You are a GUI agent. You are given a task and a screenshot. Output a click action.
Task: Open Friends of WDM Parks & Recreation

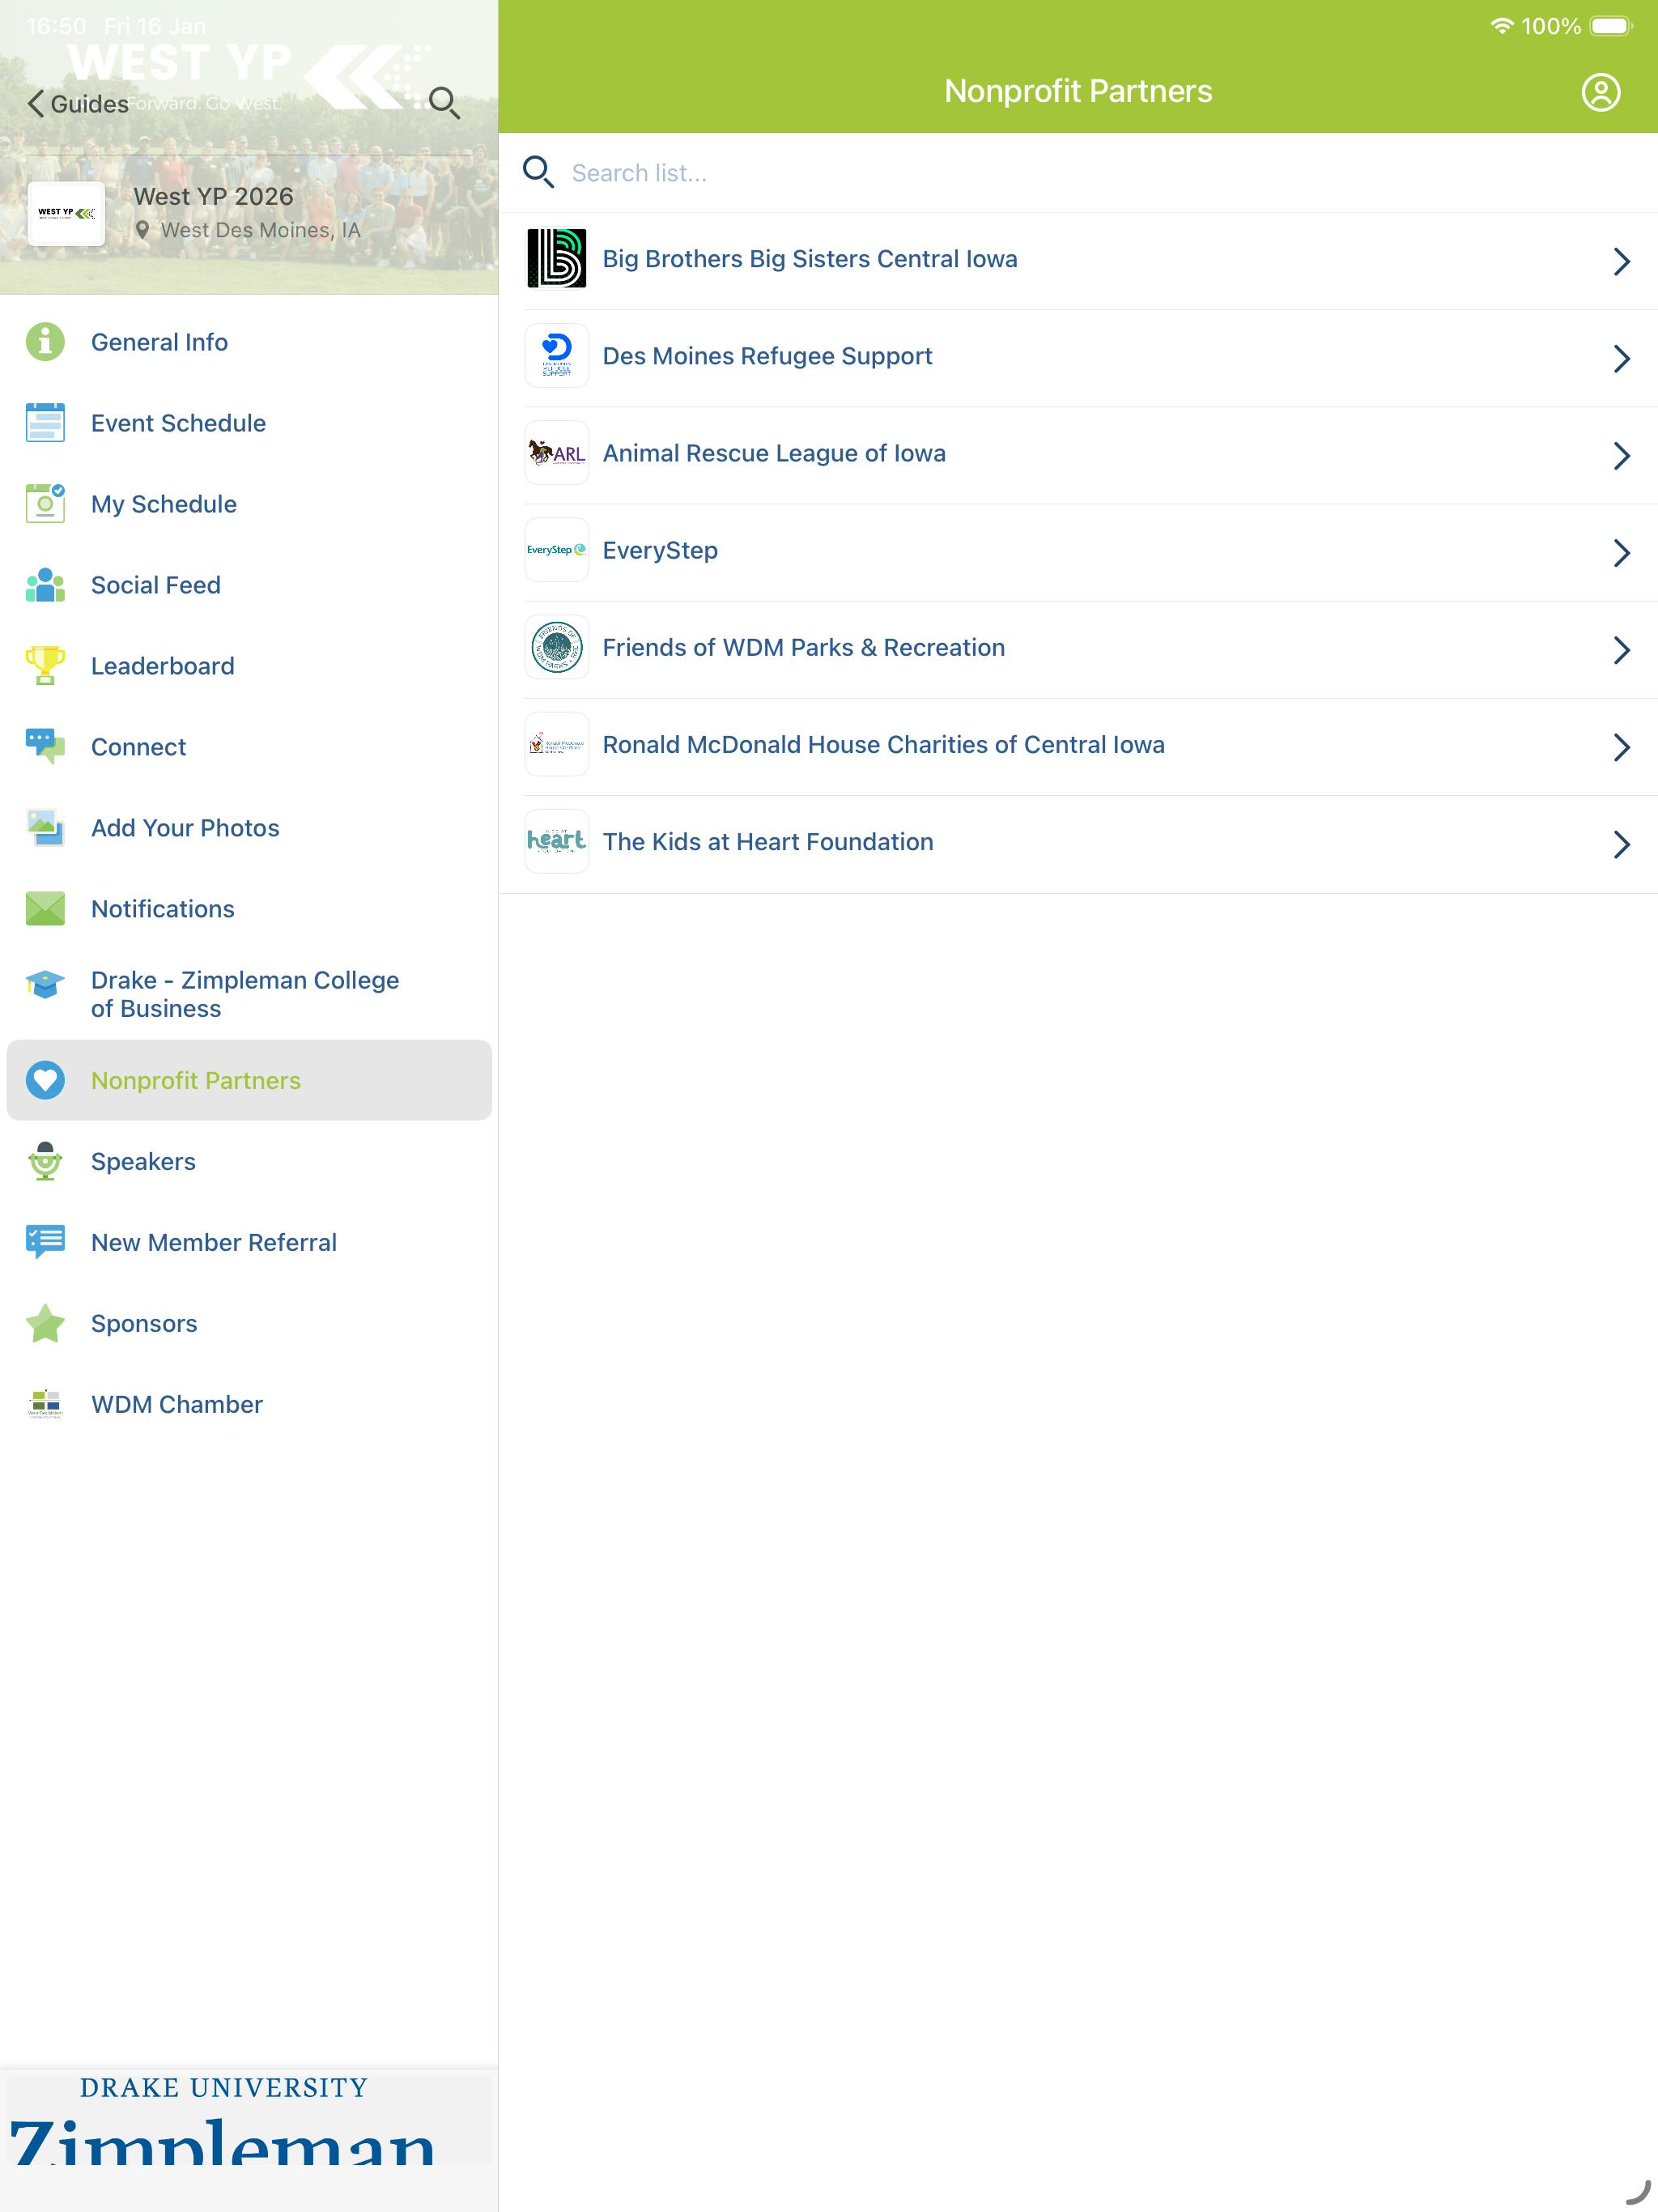coord(1078,649)
